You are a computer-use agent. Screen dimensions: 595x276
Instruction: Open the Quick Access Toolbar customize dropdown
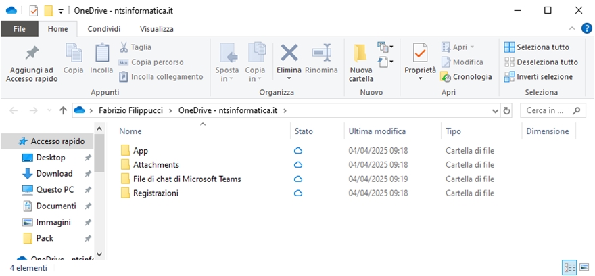(x=61, y=11)
